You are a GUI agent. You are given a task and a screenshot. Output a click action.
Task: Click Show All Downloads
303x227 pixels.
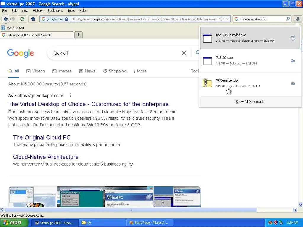tap(250, 102)
